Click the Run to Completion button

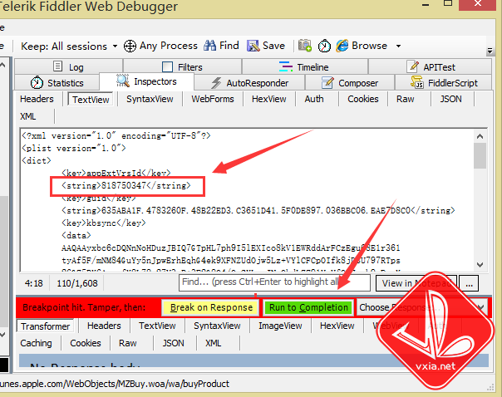click(x=308, y=307)
